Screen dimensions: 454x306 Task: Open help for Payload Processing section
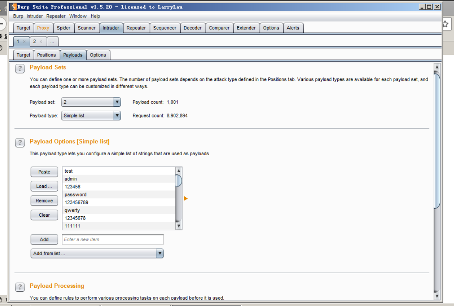click(20, 287)
